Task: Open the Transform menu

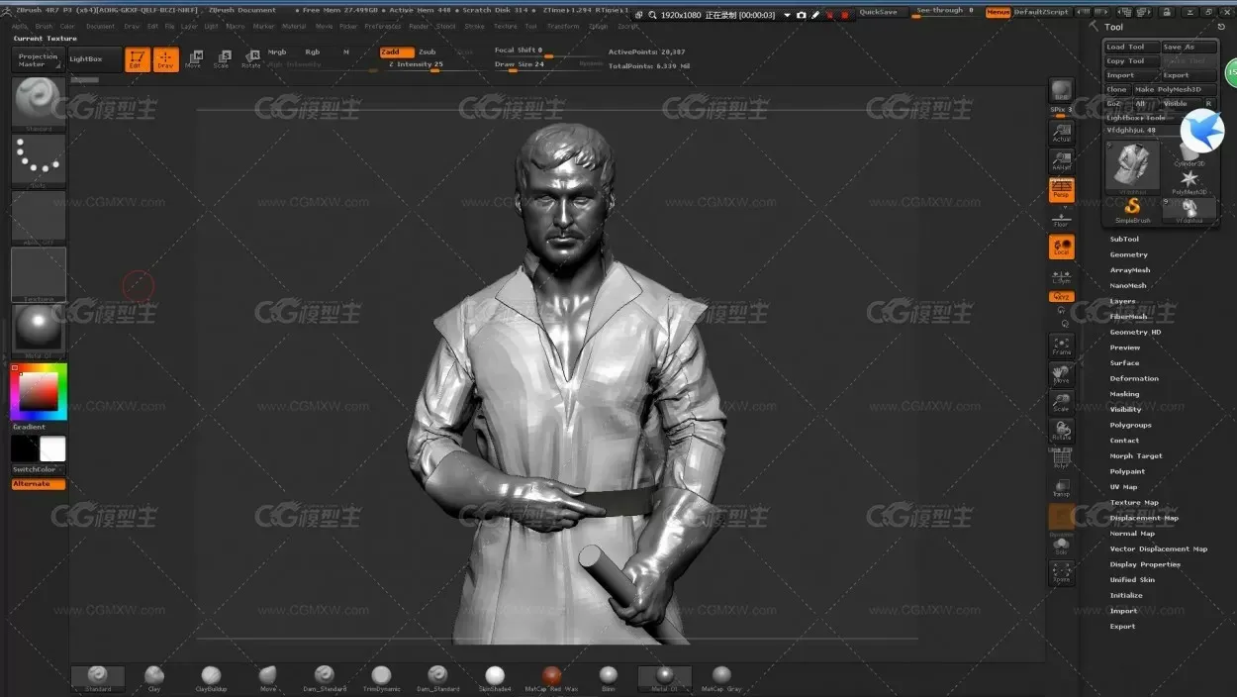Action: tap(563, 27)
